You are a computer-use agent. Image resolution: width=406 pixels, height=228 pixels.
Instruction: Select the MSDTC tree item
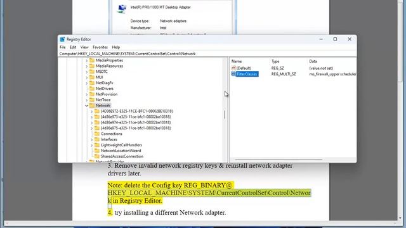click(x=101, y=72)
